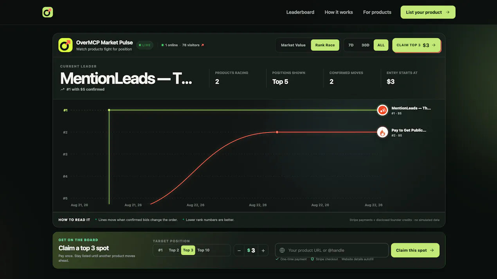Click the Confirmed Moves stat value

click(331, 82)
